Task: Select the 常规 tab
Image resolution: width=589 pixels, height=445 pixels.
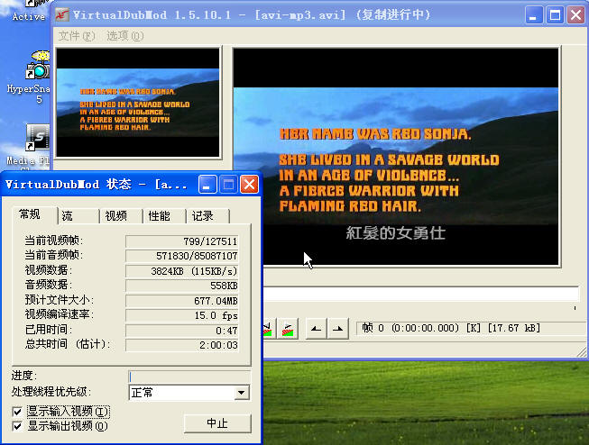Action: point(34,215)
